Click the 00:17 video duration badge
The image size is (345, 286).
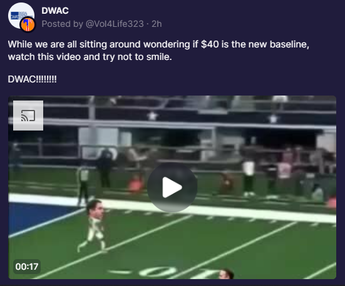tap(27, 267)
